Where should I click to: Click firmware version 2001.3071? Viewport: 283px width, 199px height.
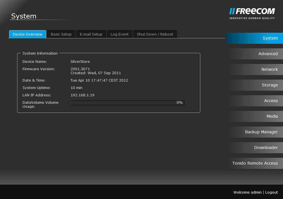click(x=80, y=69)
